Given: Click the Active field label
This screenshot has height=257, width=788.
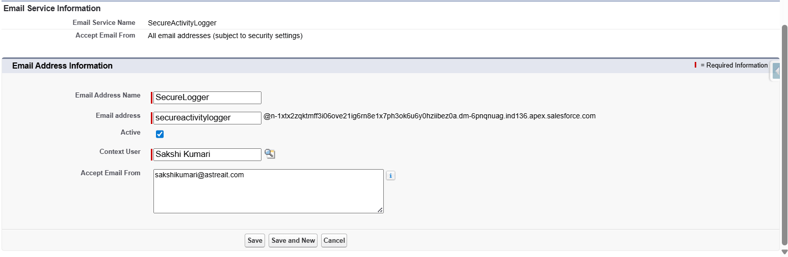Looking at the screenshot, I should click(x=130, y=132).
